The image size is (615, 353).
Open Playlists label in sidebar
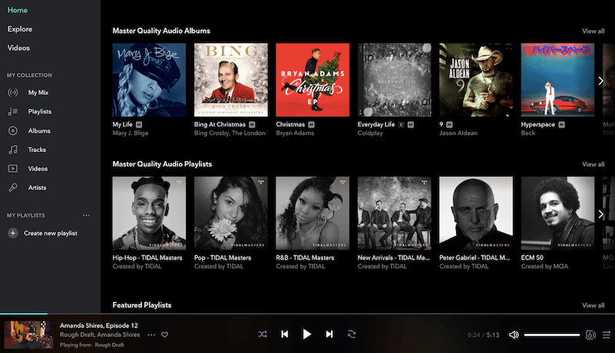pos(40,112)
